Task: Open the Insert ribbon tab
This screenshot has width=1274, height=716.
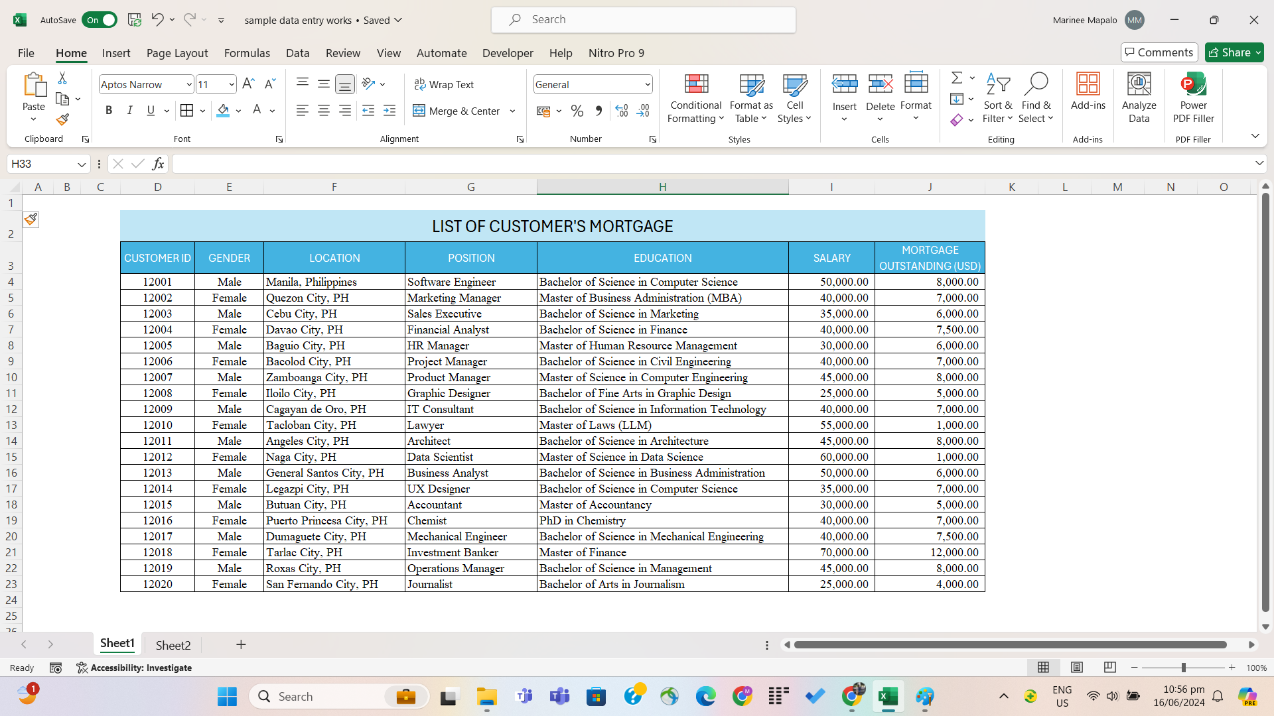Action: click(116, 53)
